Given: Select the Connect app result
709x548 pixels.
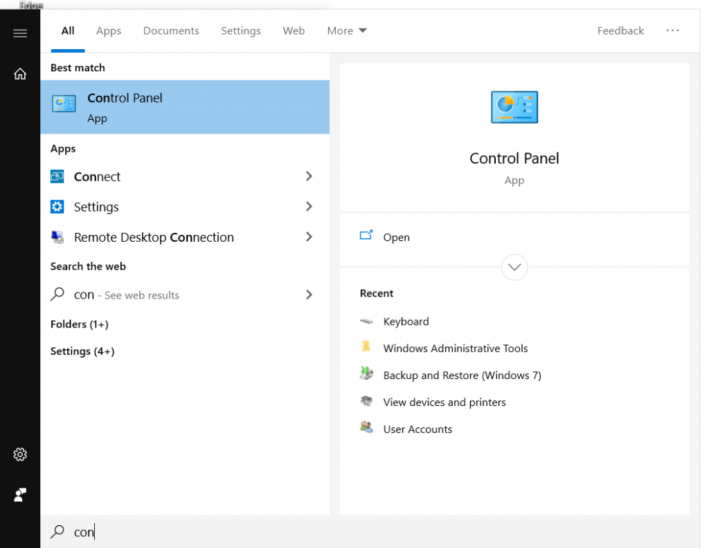Looking at the screenshot, I should tap(185, 177).
